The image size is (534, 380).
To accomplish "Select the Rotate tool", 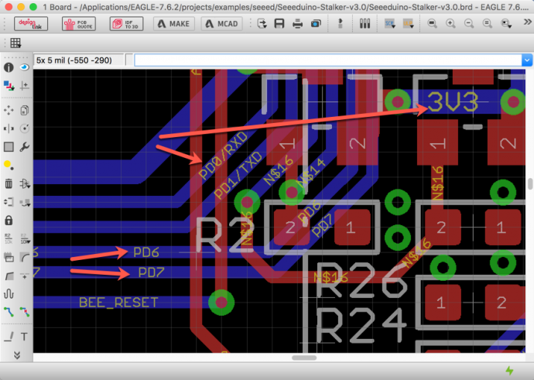I will (24, 128).
